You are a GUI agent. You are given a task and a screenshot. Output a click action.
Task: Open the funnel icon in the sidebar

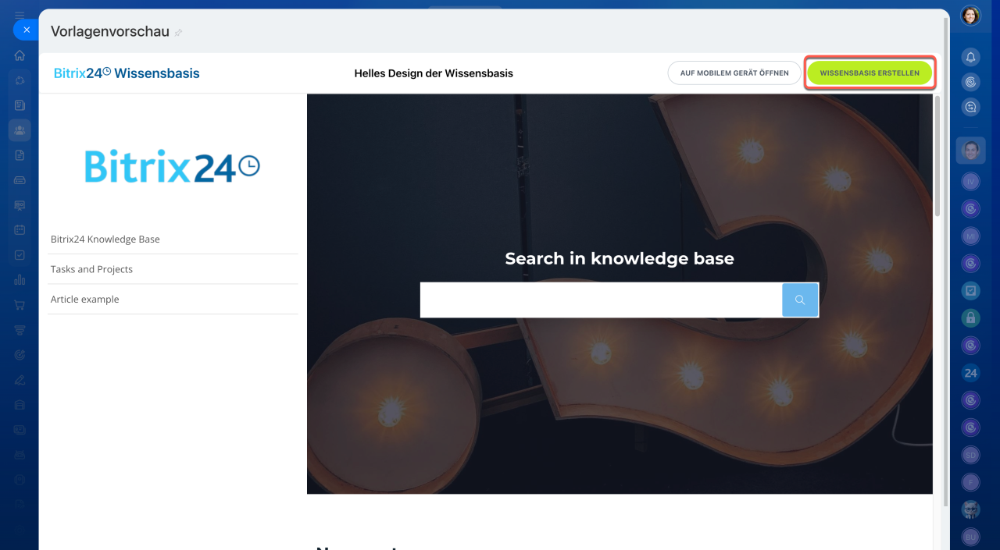coord(20,330)
